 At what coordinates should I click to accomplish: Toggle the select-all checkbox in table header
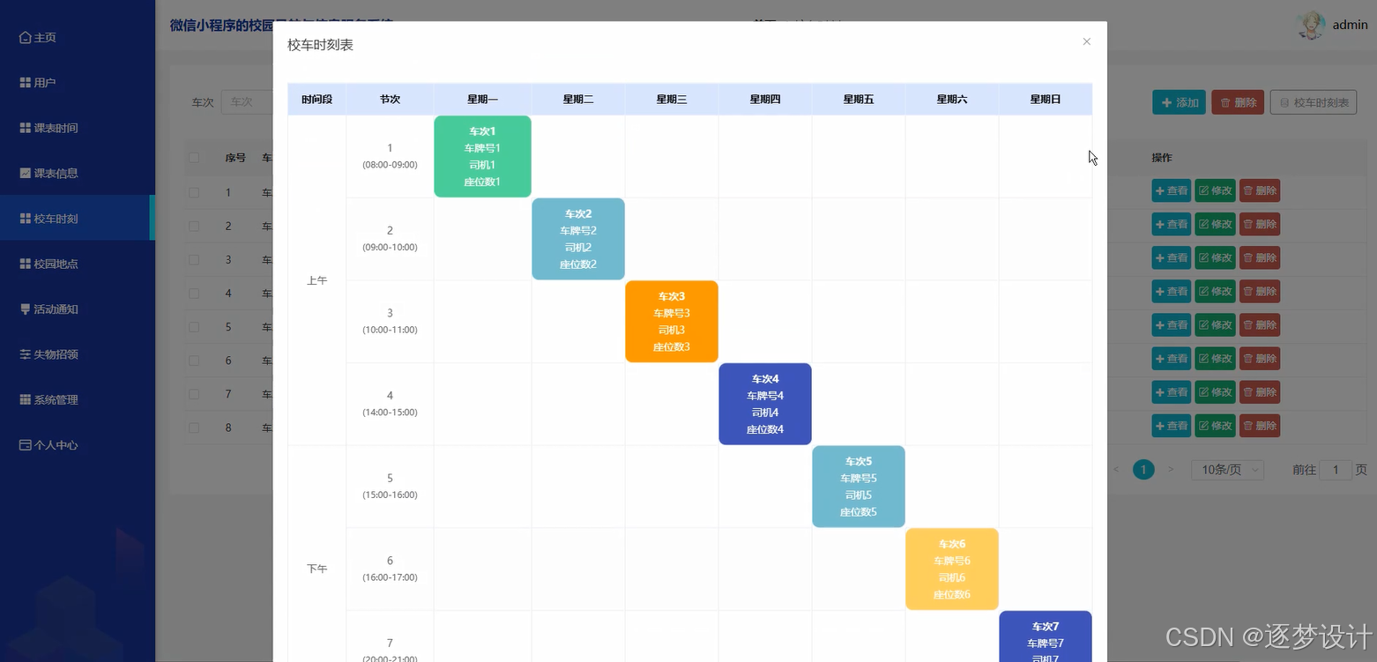point(194,158)
